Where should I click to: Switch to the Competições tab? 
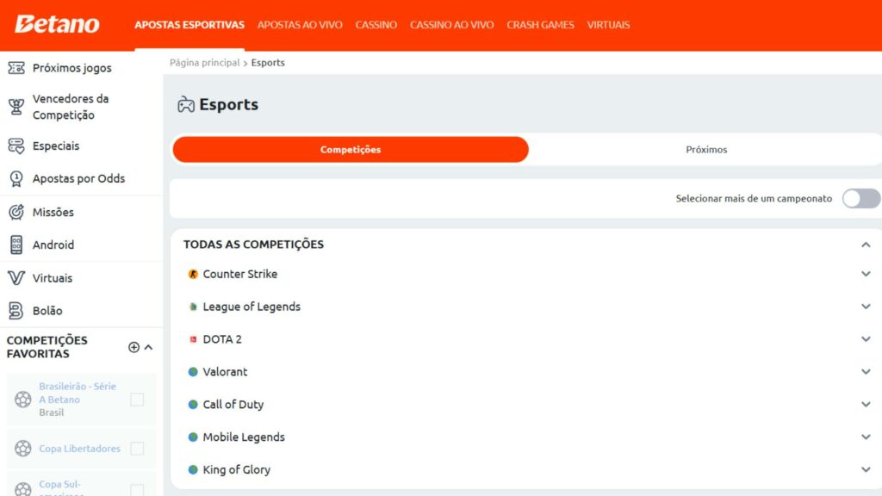[x=351, y=150]
